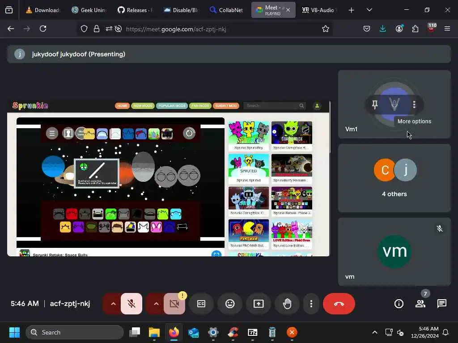This screenshot has width=458, height=343.
Task: Open the Downloads panel
Action: (x=383, y=29)
